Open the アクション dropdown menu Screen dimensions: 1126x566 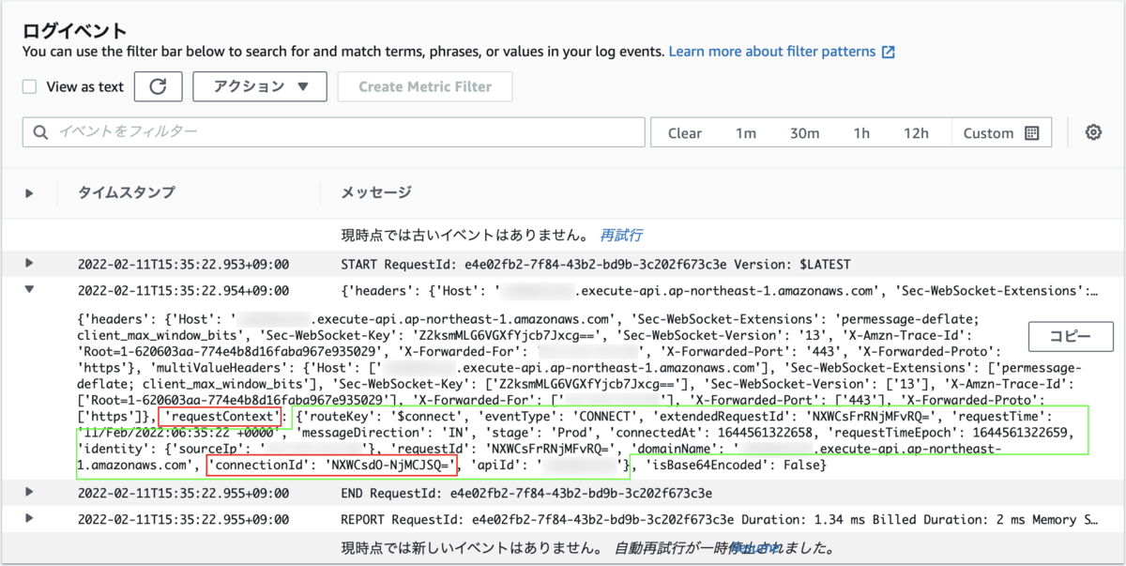pos(260,86)
